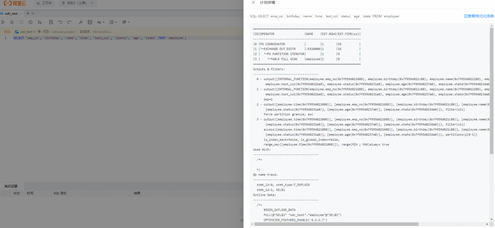The image size is (495, 228).
Task: Click the TABLE FULL SCAN operator row
Action: (x=307, y=59)
